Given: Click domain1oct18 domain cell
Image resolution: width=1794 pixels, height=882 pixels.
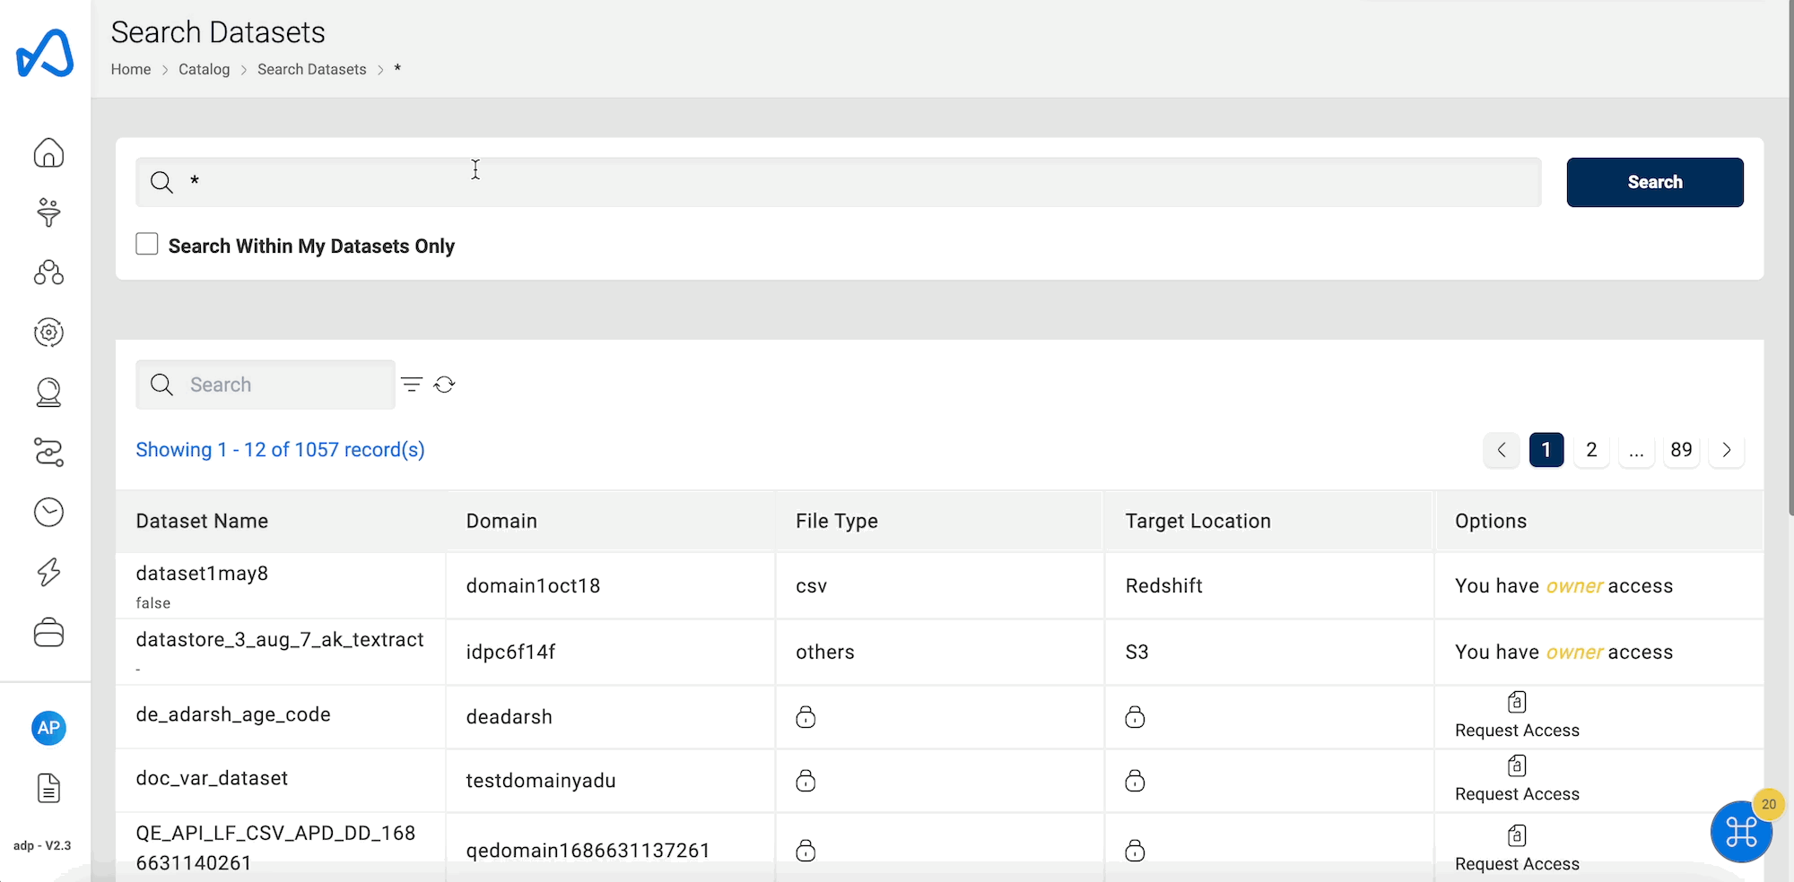Looking at the screenshot, I should point(533,586).
